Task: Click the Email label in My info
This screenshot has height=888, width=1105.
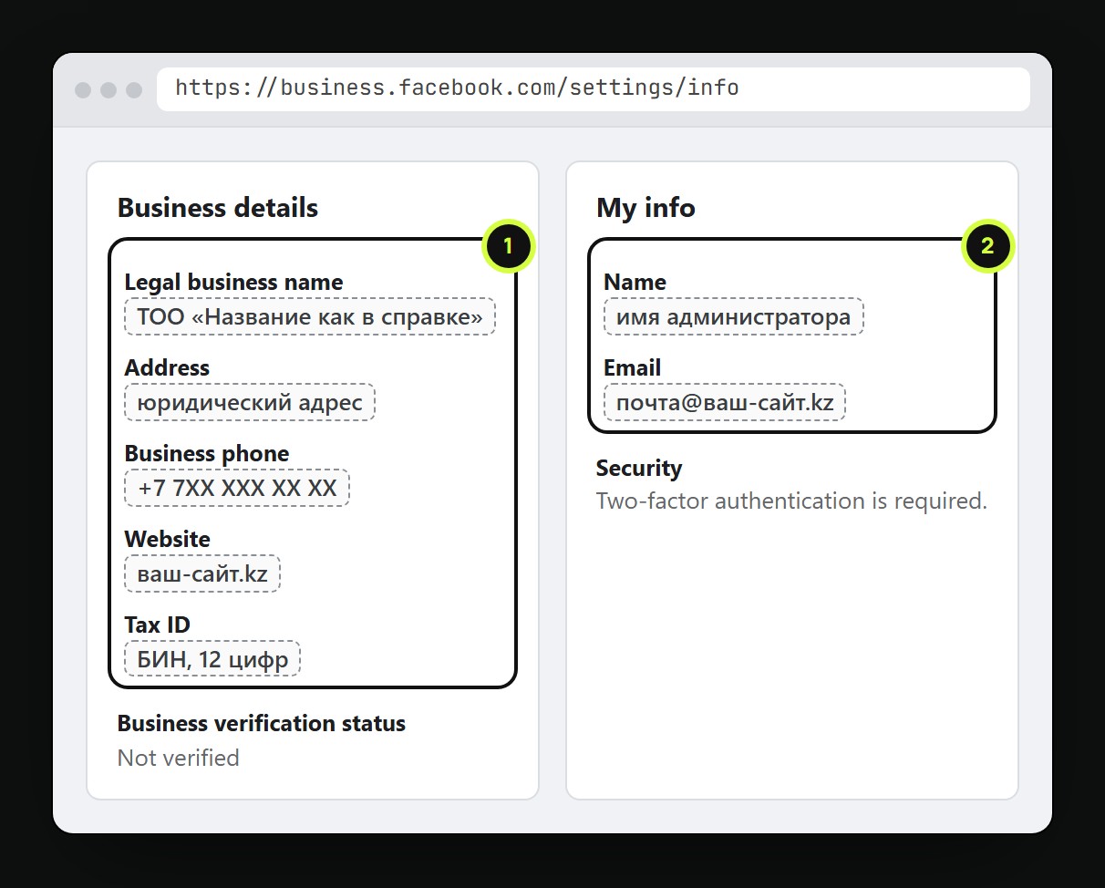Action: coord(632,367)
